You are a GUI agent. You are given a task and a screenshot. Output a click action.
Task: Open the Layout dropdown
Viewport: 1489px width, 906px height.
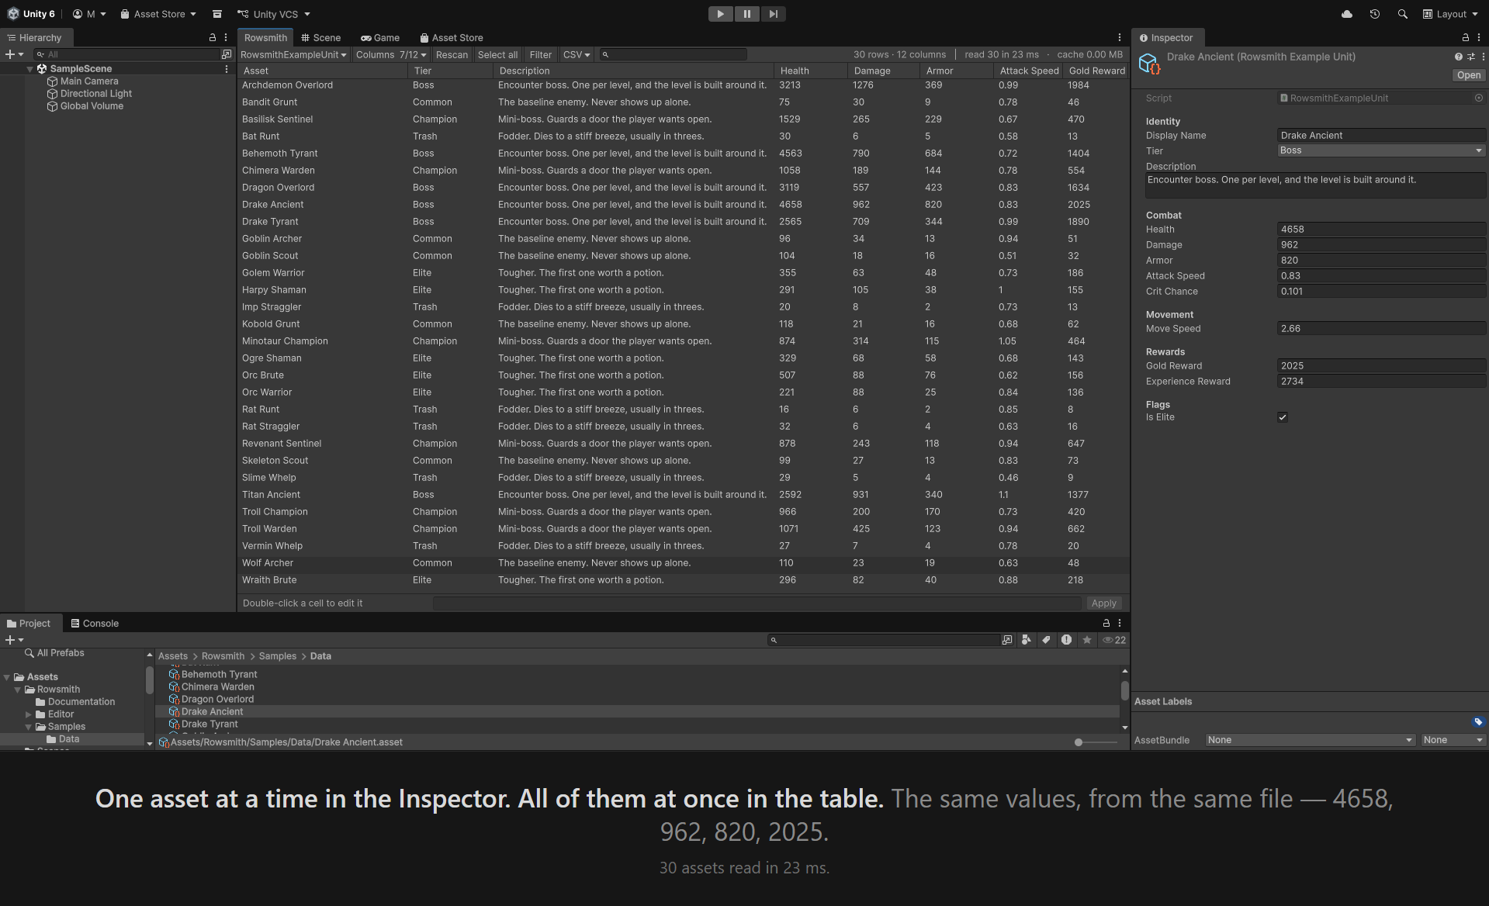coord(1450,14)
